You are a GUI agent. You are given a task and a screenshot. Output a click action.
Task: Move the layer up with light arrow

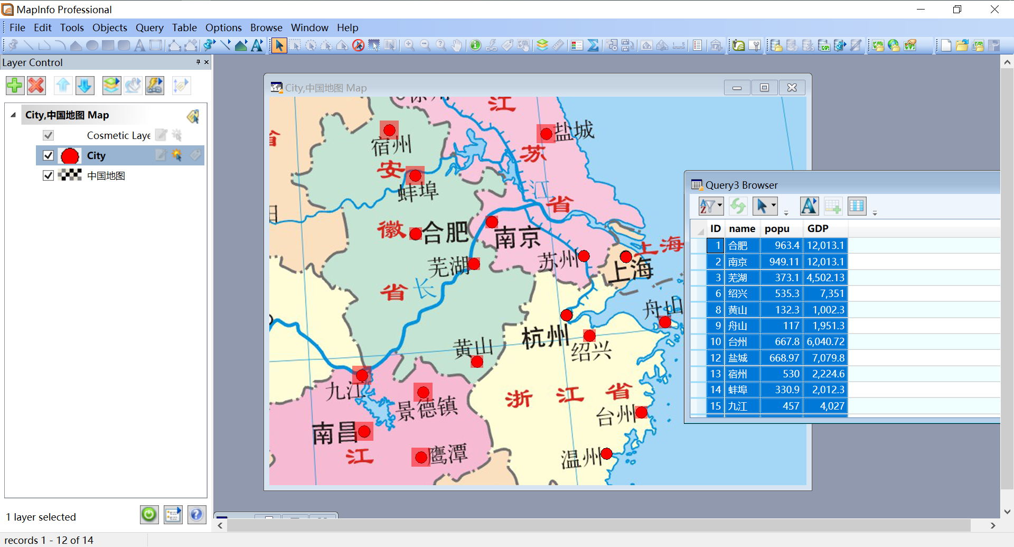(63, 85)
